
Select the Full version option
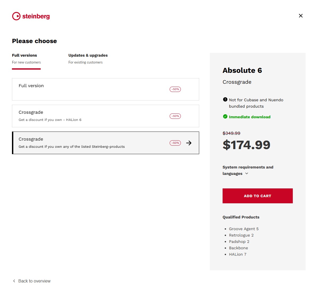[105, 89]
